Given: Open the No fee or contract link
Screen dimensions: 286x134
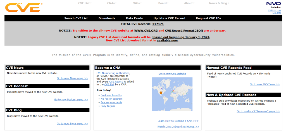Looking at the screenshot, I should pos(111,99).
